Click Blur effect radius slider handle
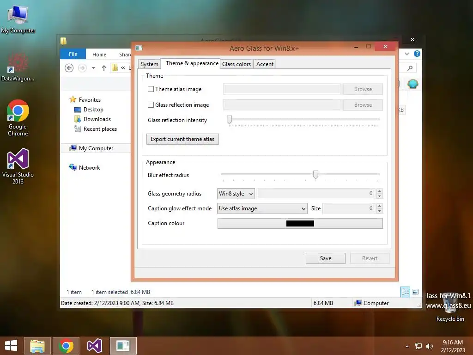This screenshot has height=355, width=473. [315, 174]
